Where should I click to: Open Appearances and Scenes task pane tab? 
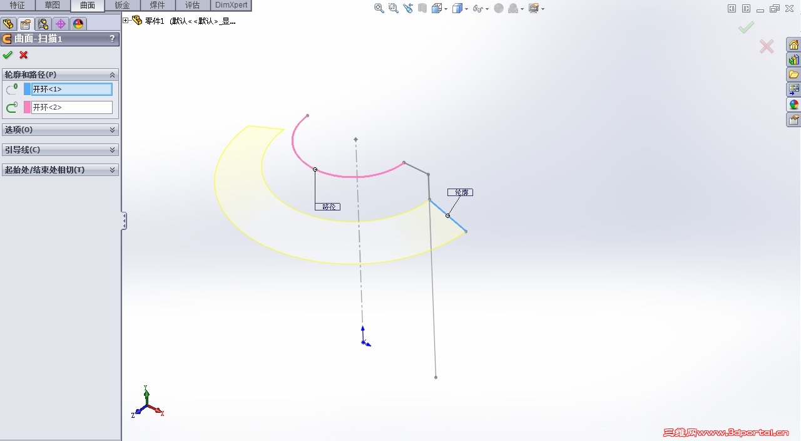tap(793, 105)
